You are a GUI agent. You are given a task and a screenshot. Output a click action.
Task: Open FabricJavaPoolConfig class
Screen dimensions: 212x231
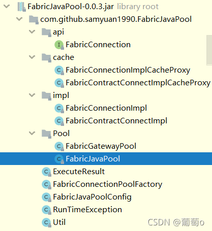point(92,197)
